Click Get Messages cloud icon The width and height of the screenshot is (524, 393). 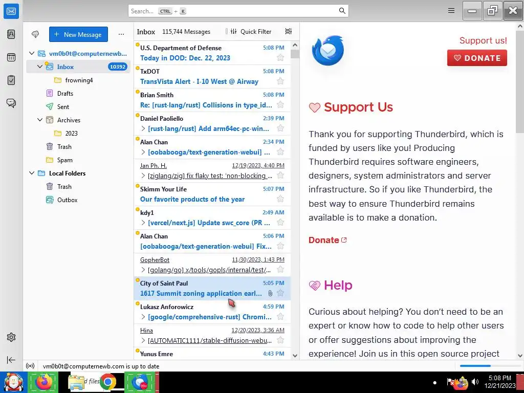click(x=35, y=34)
